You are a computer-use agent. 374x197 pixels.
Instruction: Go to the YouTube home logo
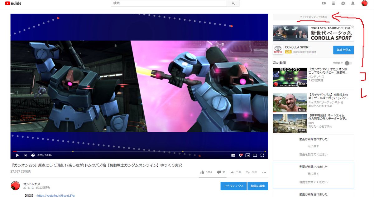[13, 3]
